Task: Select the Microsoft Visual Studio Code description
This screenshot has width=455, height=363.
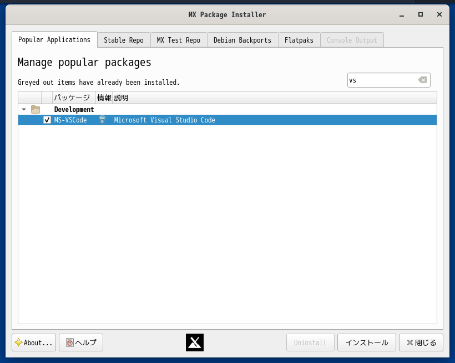Action: click(164, 120)
